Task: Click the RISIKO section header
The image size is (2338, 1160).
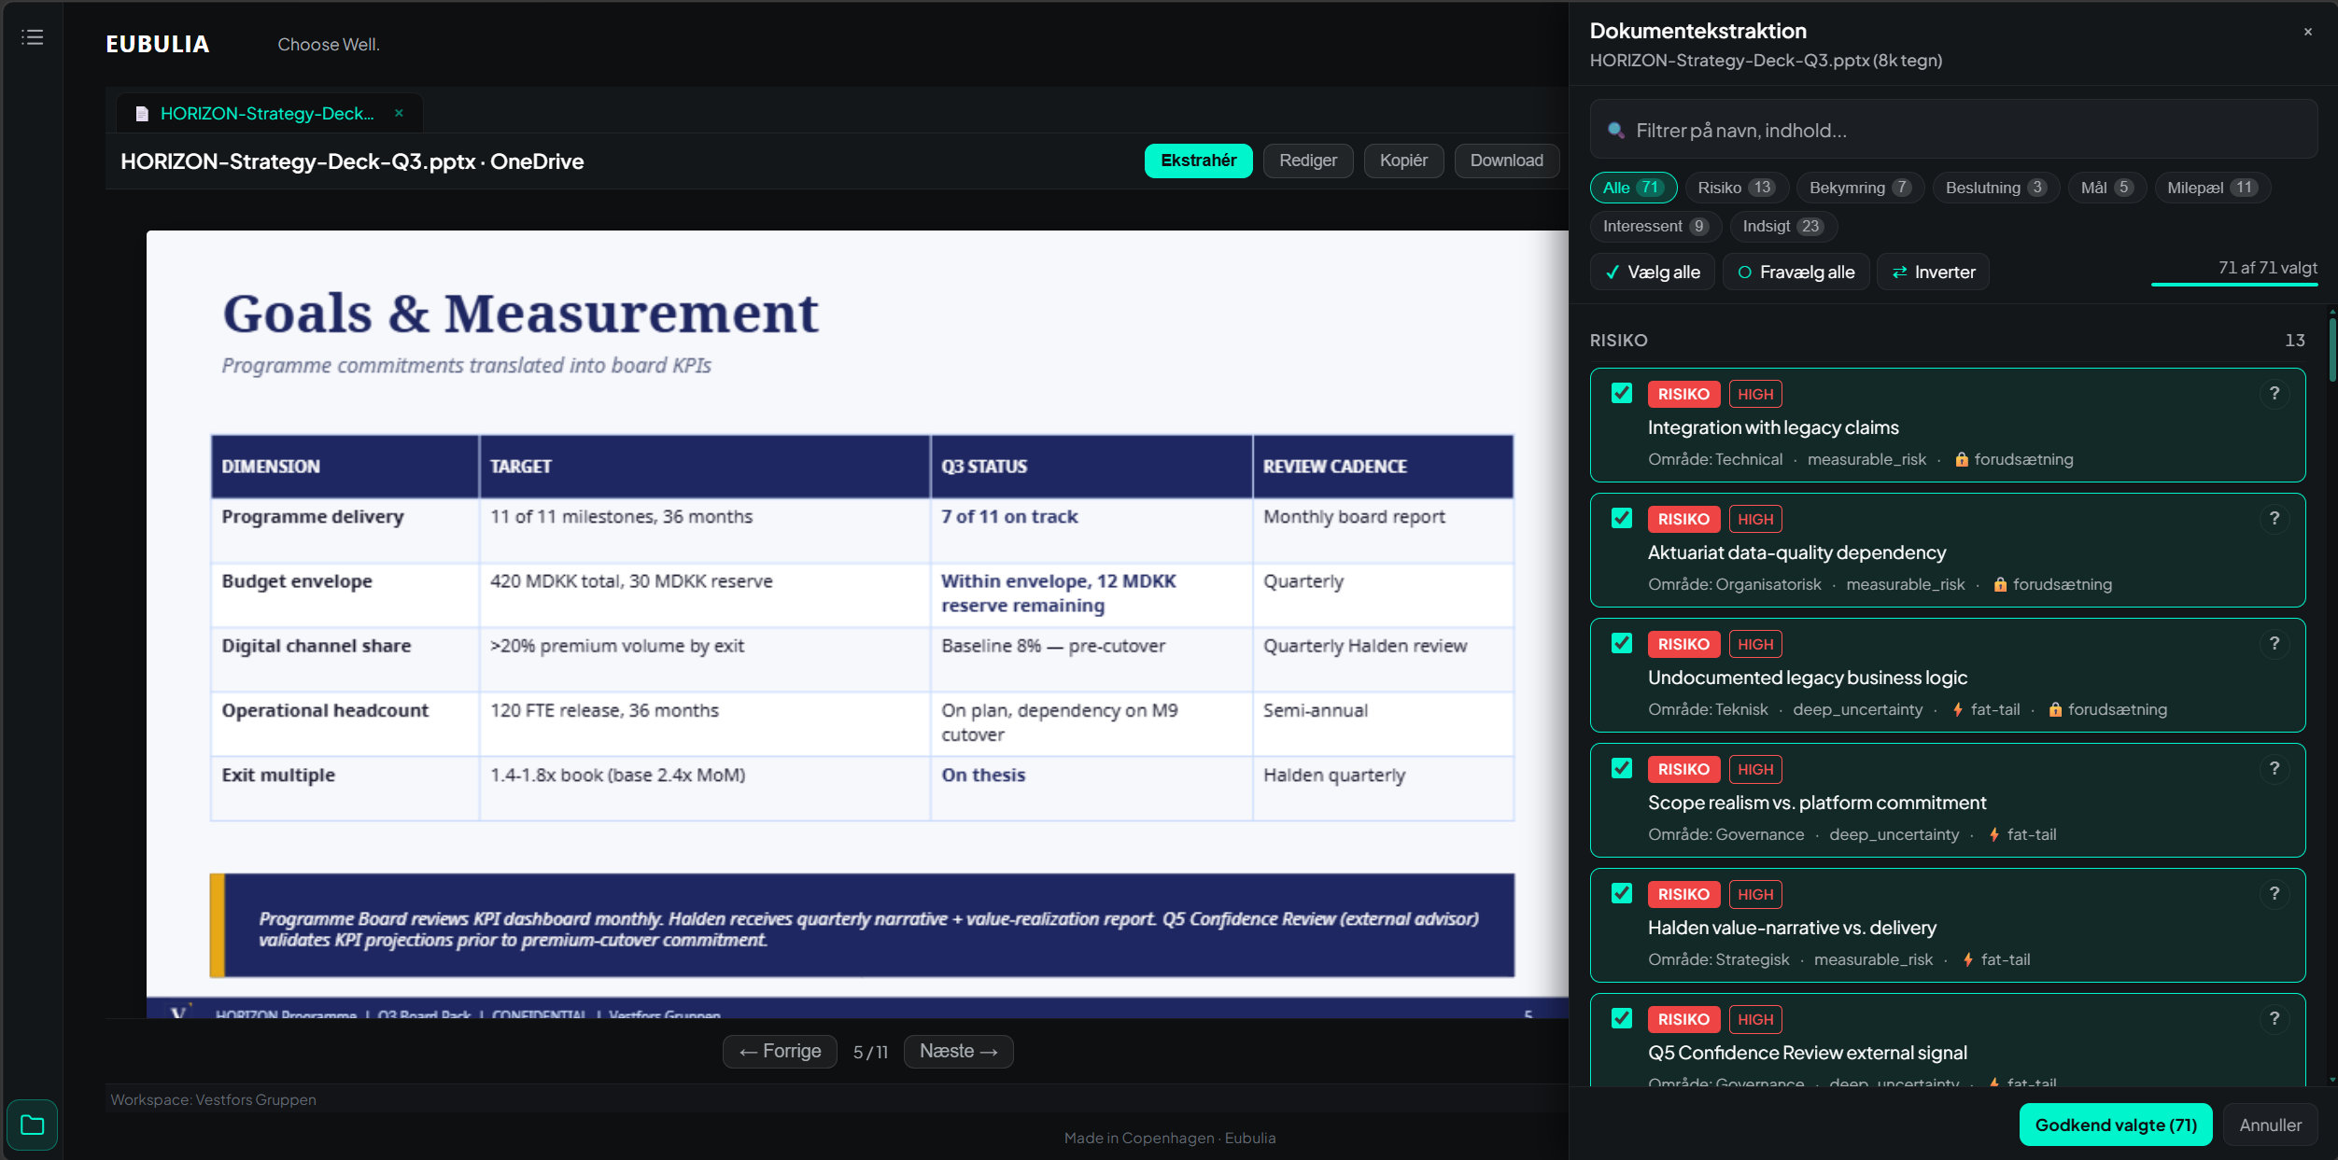Action: (1618, 341)
